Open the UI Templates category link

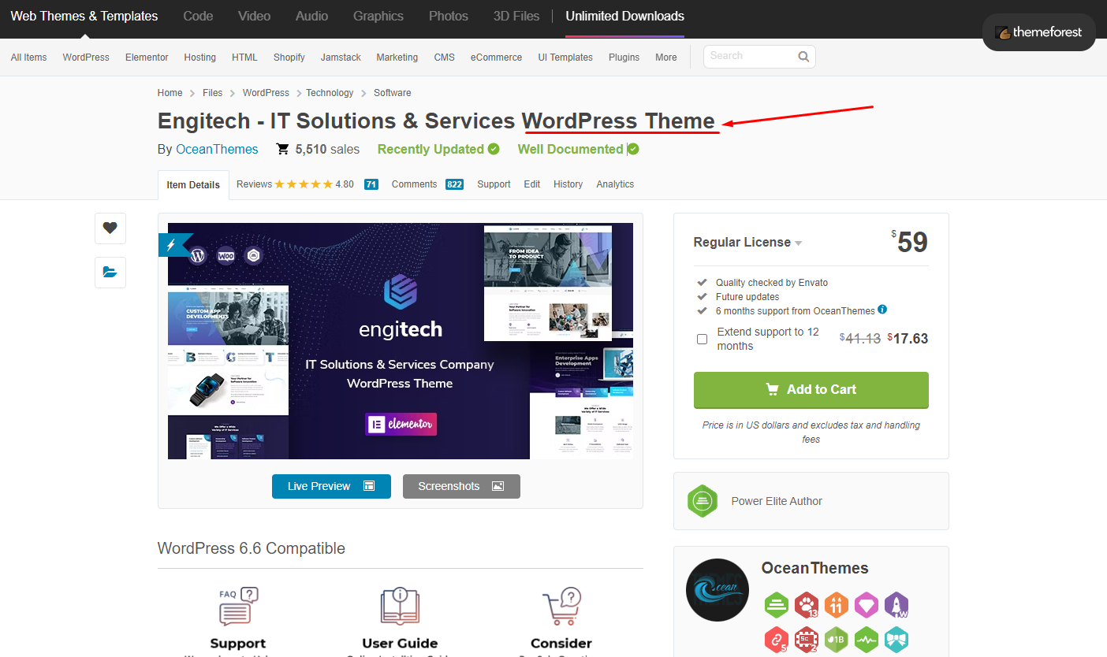tap(565, 58)
